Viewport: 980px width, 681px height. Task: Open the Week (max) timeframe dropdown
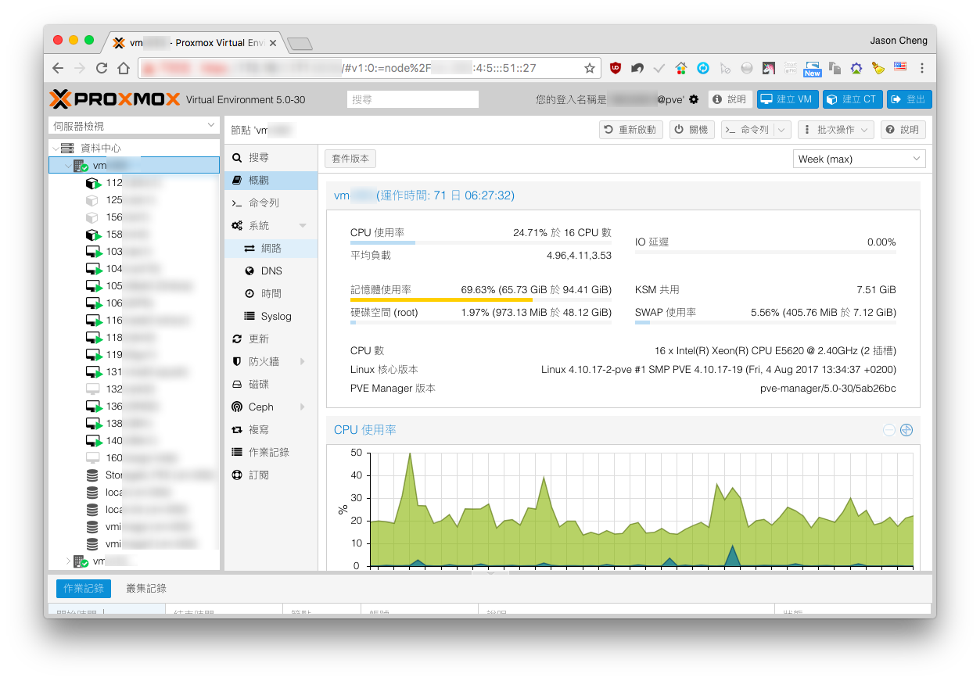[860, 159]
